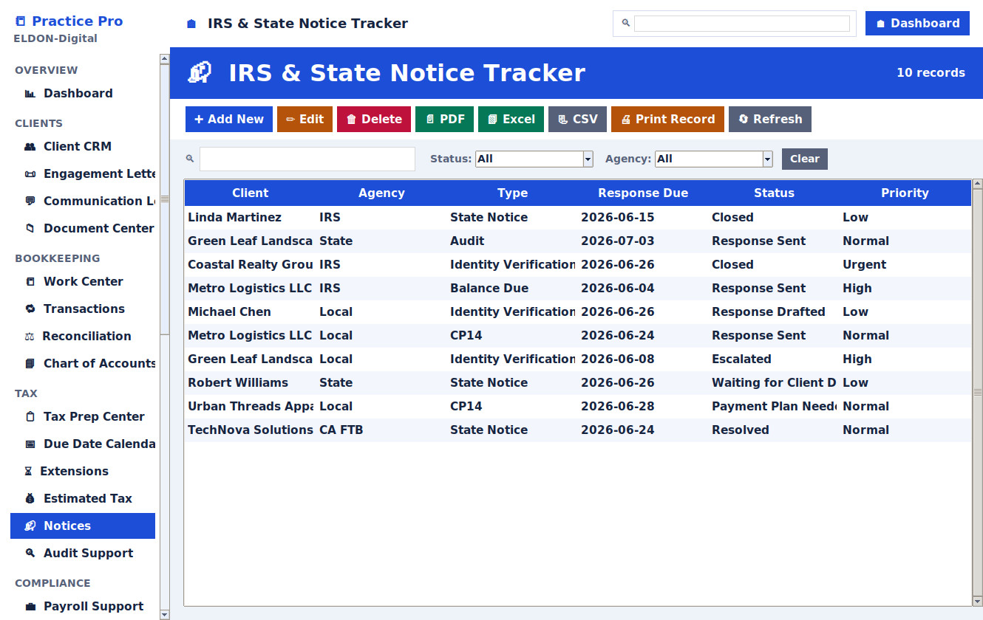983x620 pixels.
Task: Sort by Client column header
Action: pos(250,193)
